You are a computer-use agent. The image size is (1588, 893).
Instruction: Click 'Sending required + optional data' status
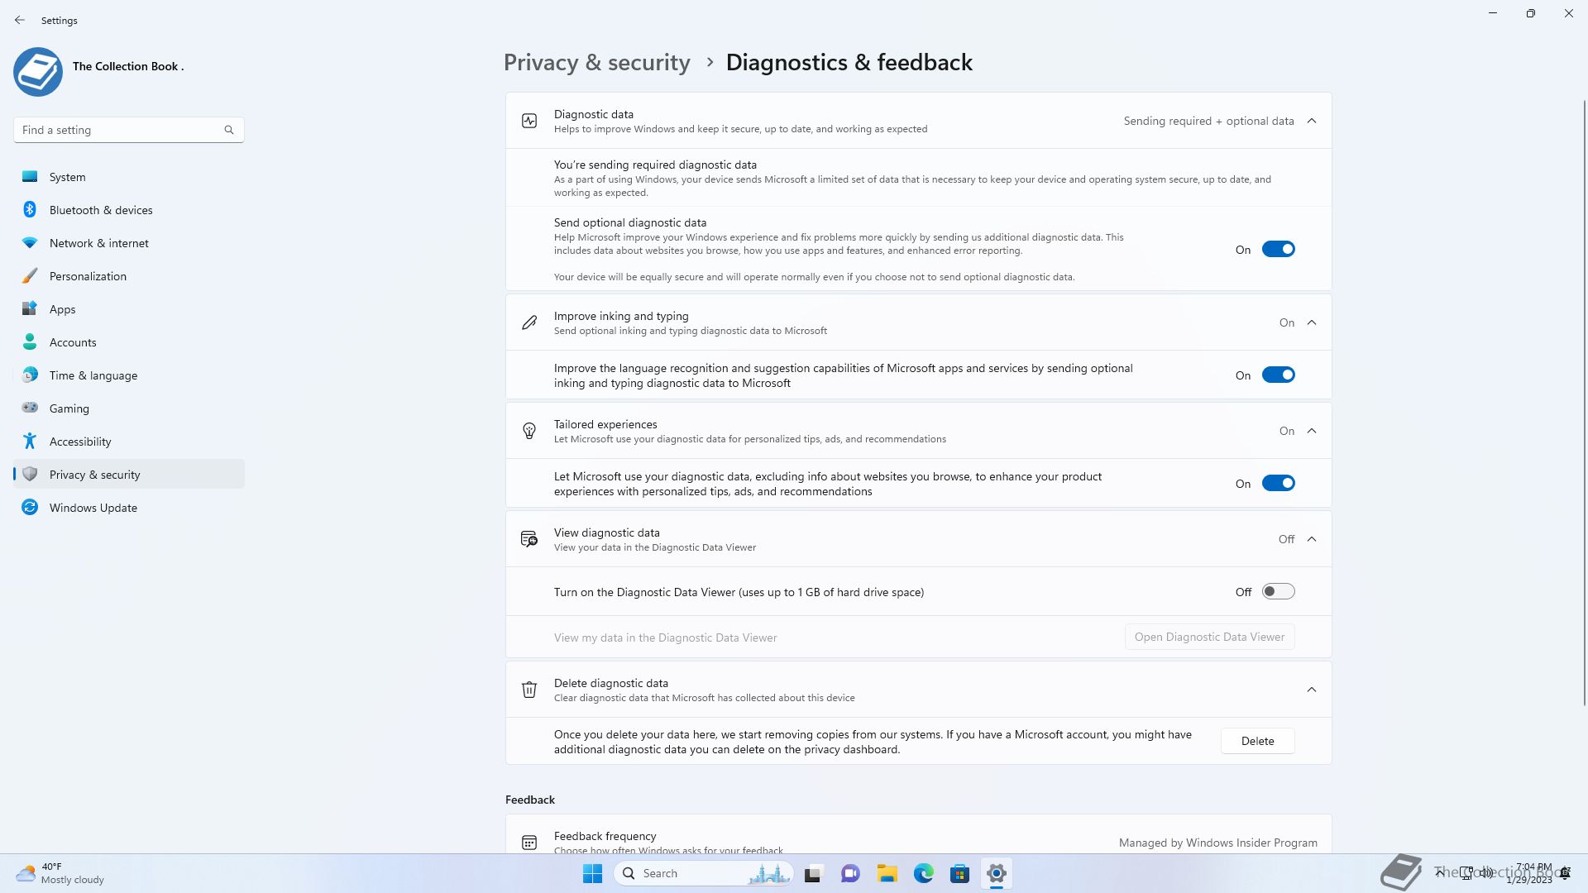1208,121
